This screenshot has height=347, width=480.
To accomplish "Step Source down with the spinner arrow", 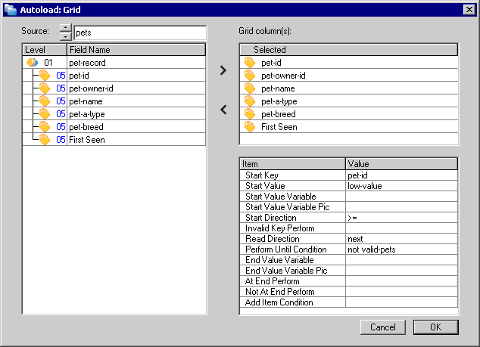I will tap(66, 37).
